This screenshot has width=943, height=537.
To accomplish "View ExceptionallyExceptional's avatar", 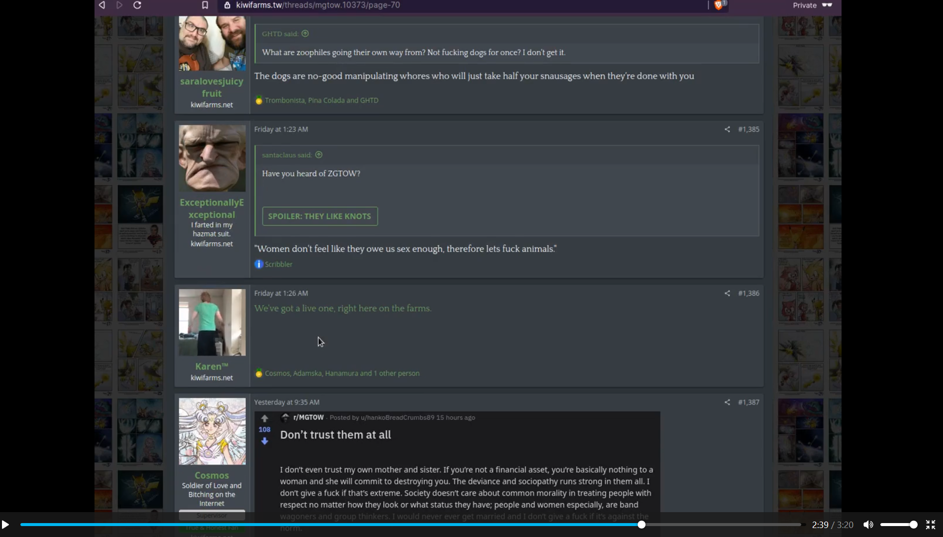I will (x=212, y=158).
